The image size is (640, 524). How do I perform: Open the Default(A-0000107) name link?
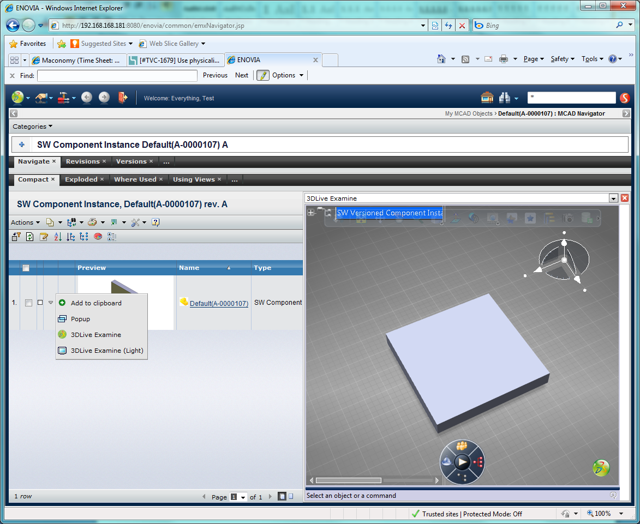[219, 304]
